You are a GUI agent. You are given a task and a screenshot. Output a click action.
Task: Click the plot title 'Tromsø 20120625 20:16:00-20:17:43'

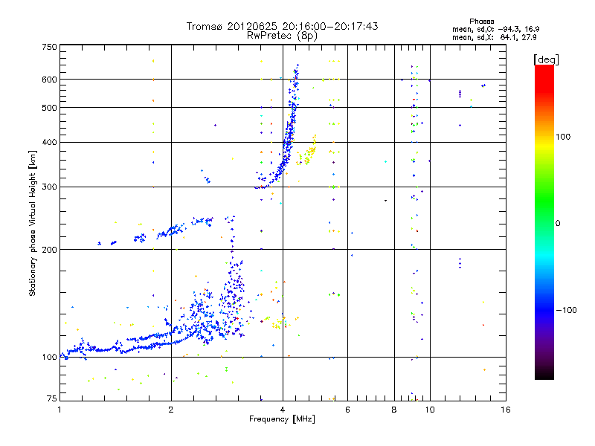[x=282, y=26]
